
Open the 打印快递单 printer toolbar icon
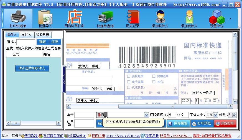coord(18,18)
